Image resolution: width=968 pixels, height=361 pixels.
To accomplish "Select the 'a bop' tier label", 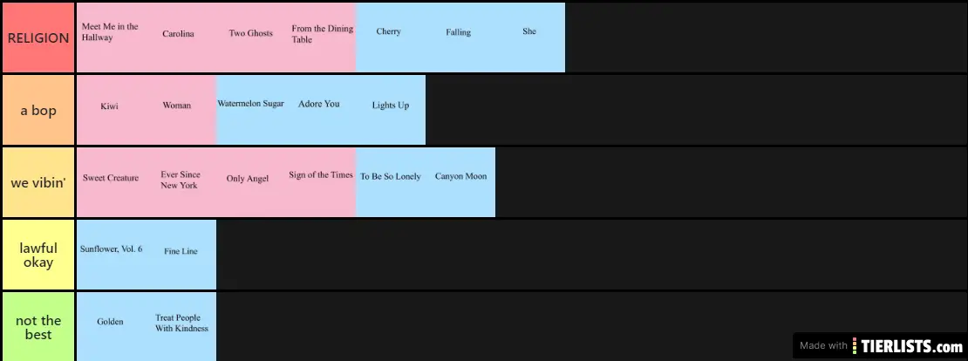I will [38, 111].
